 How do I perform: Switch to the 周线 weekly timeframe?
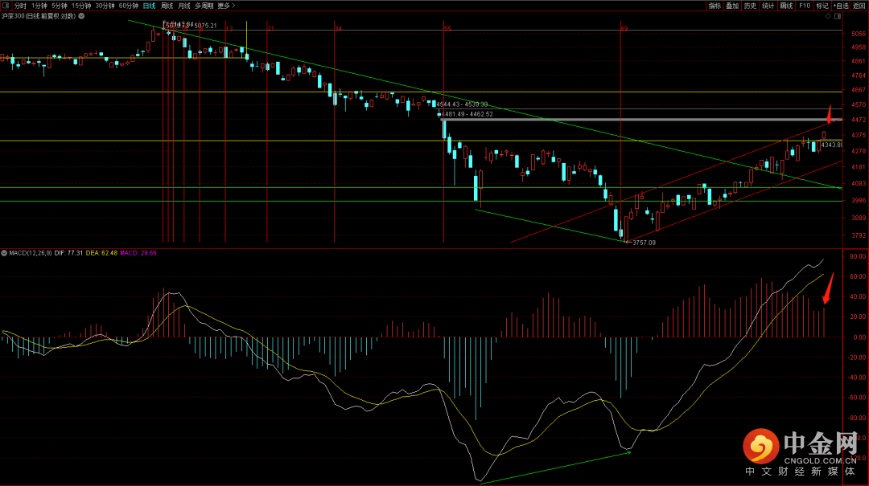coord(167,6)
